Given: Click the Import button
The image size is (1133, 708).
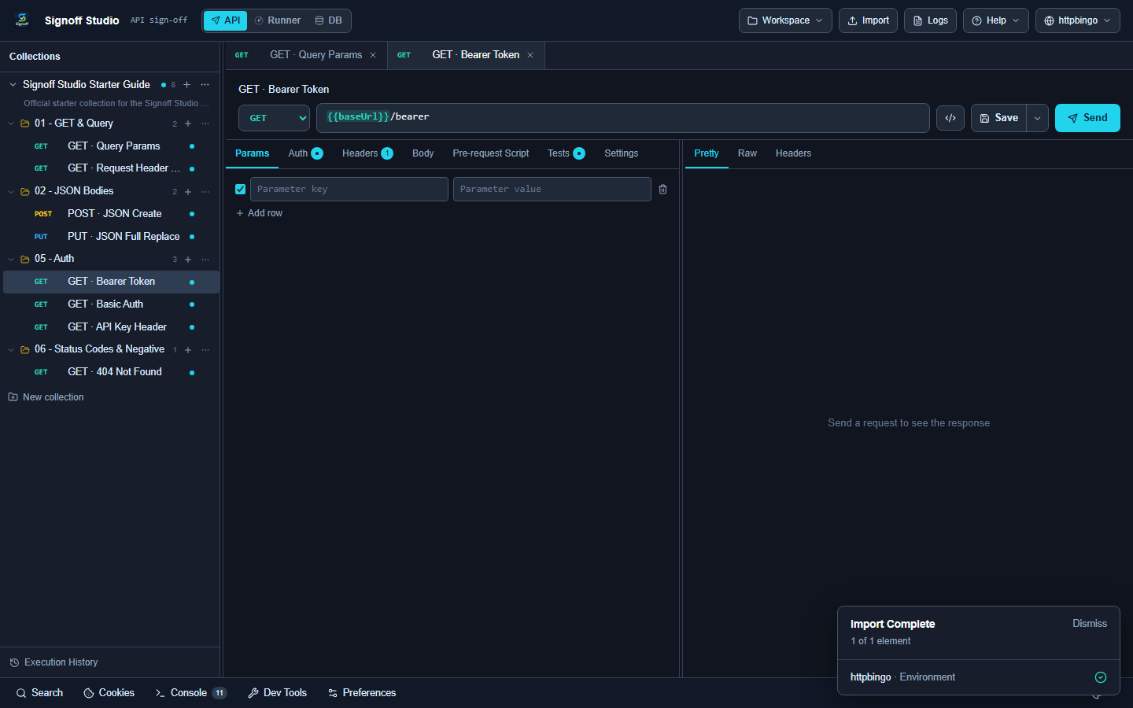Looking at the screenshot, I should (868, 20).
